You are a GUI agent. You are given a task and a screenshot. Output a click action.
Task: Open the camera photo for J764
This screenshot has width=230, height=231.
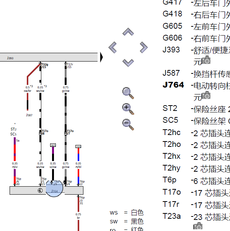206,95
